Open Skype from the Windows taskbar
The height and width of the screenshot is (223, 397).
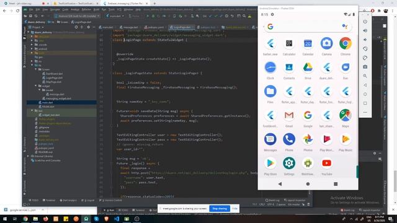coord(96,219)
